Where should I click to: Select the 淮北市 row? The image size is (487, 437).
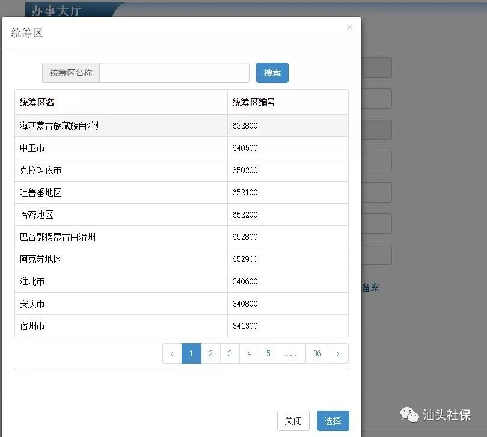[x=182, y=281]
